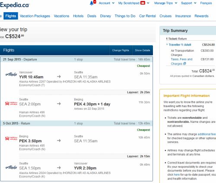Click the Hainan Airlines logo for the SEA–PEK flight
216x183 pixels.
(x=11, y=103)
